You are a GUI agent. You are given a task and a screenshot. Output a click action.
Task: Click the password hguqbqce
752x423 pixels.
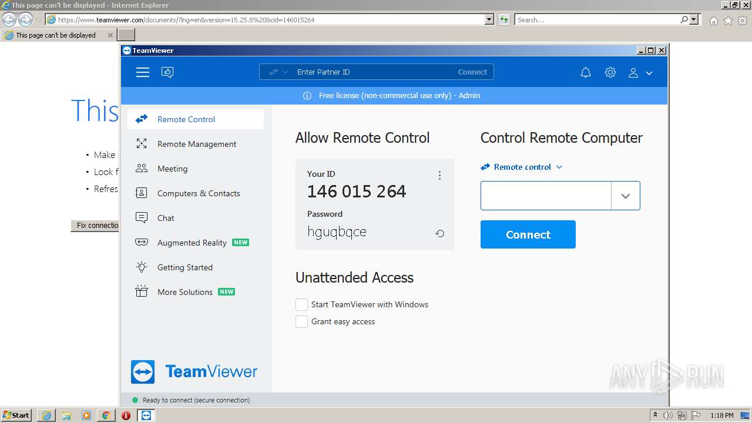click(337, 232)
